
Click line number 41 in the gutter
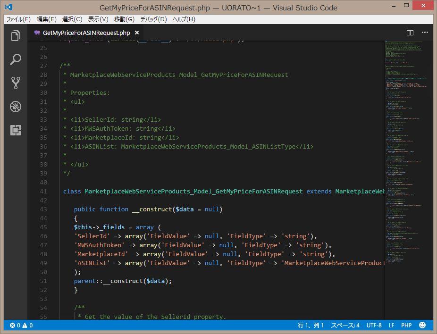(43, 192)
